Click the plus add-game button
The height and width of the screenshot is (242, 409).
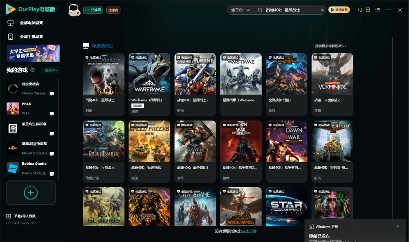click(31, 193)
